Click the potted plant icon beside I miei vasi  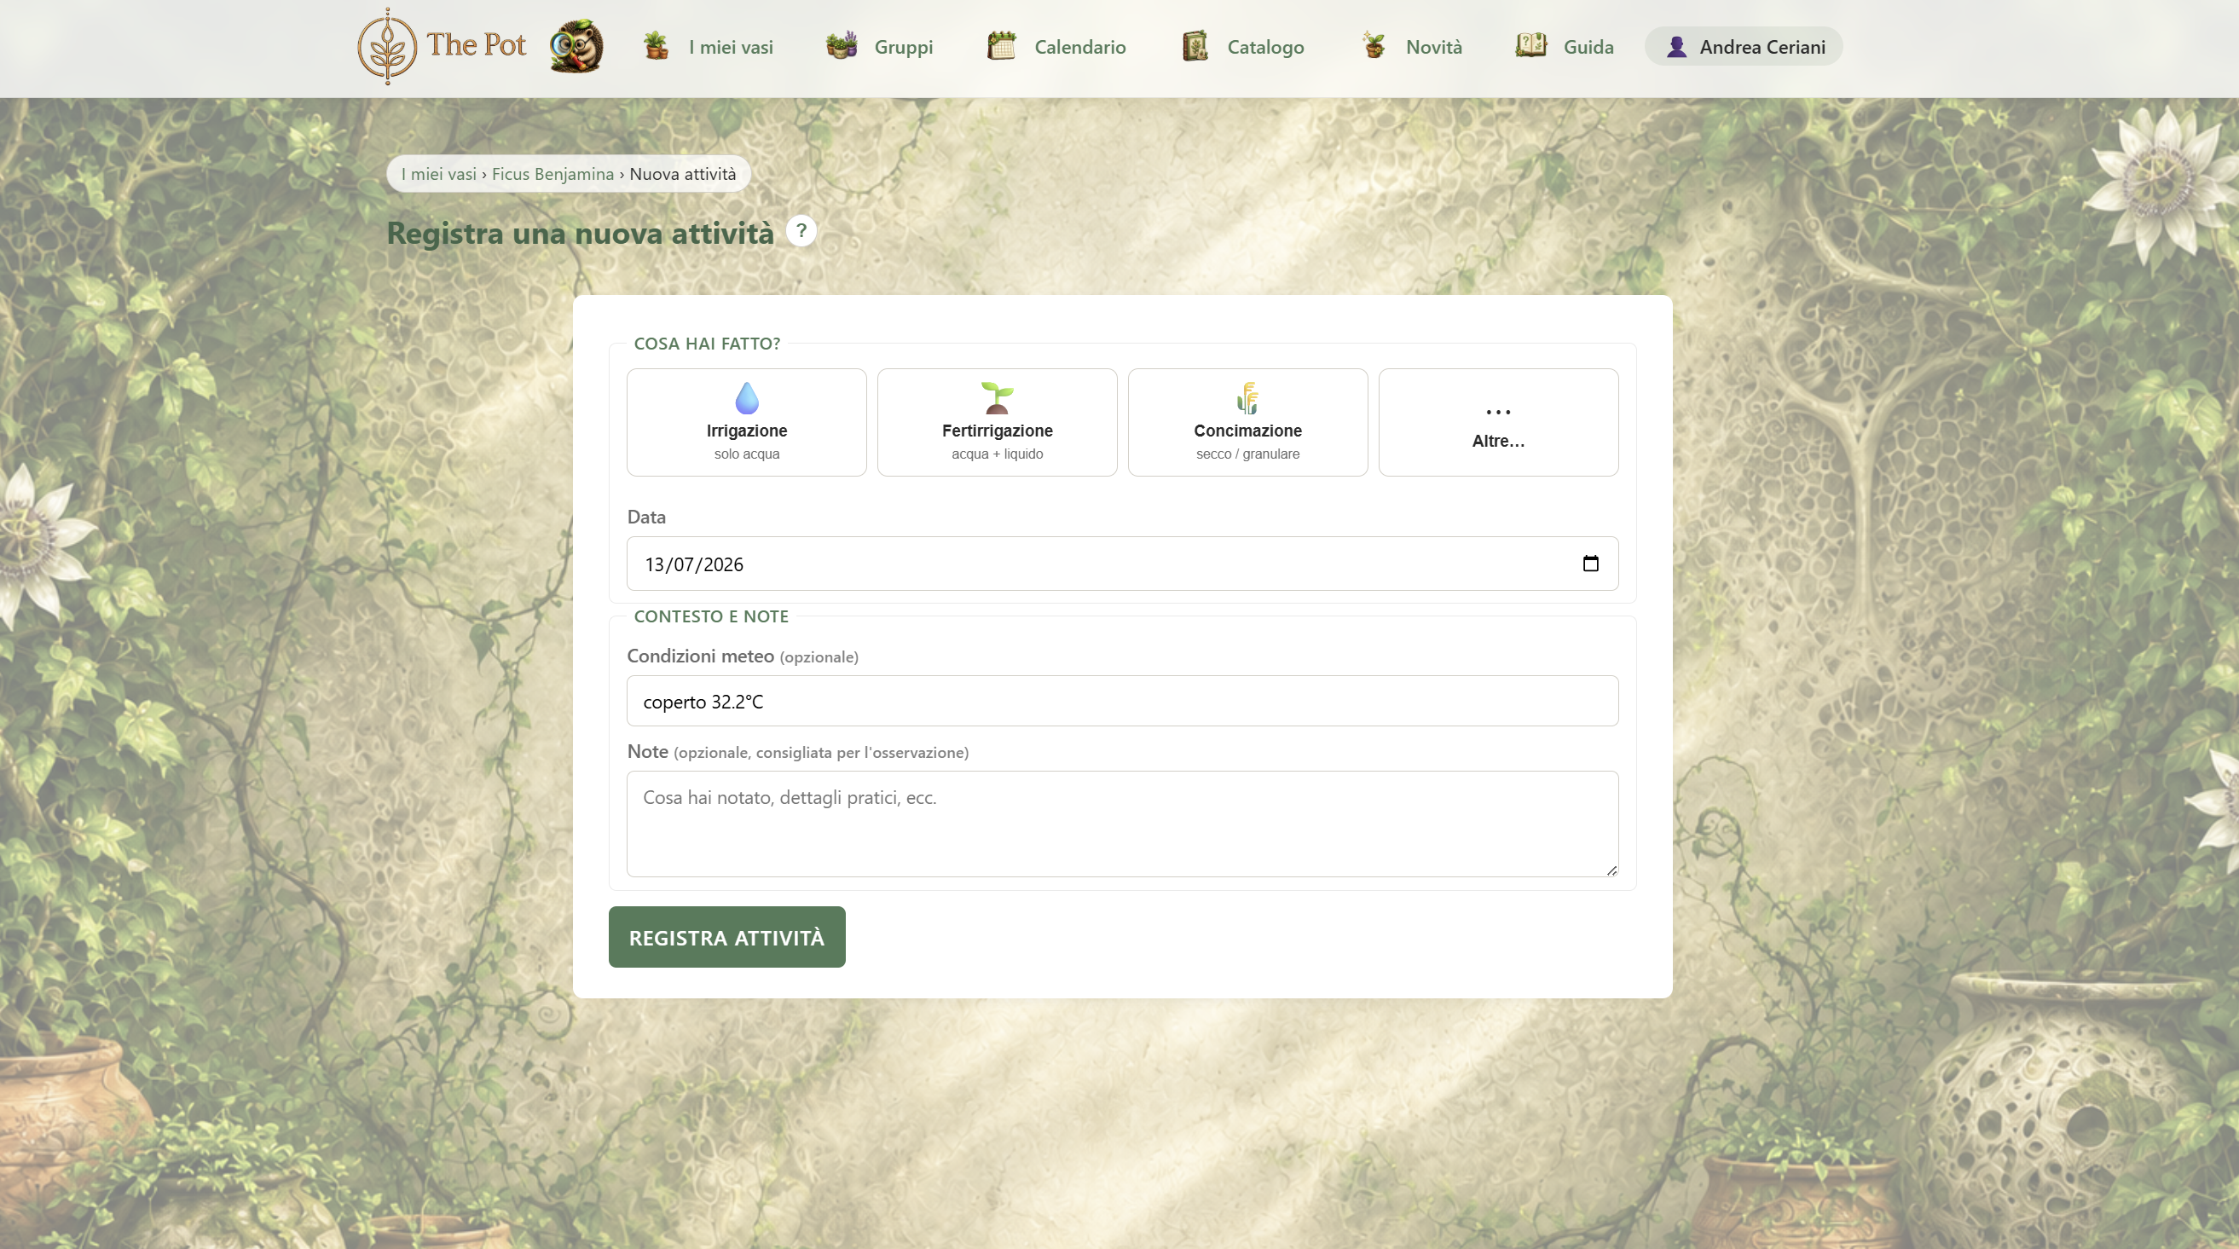[x=657, y=46]
